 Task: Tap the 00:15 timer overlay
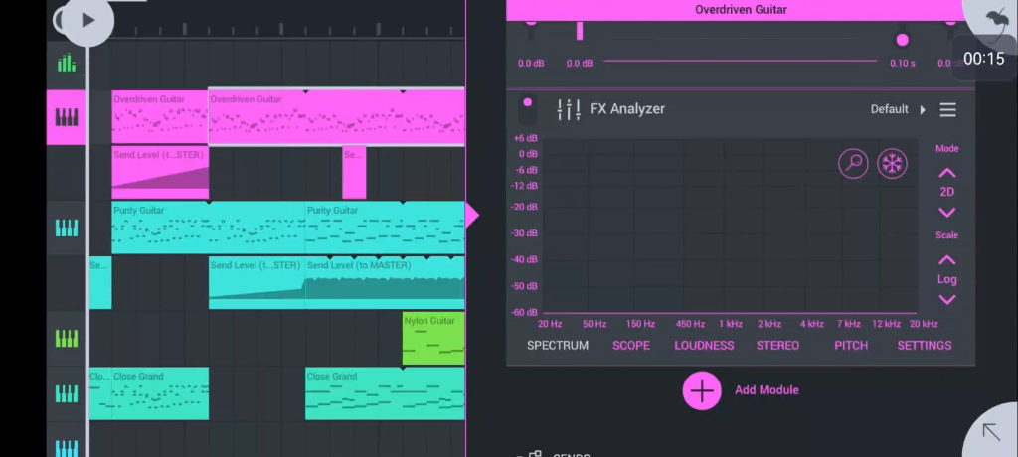[x=983, y=59]
